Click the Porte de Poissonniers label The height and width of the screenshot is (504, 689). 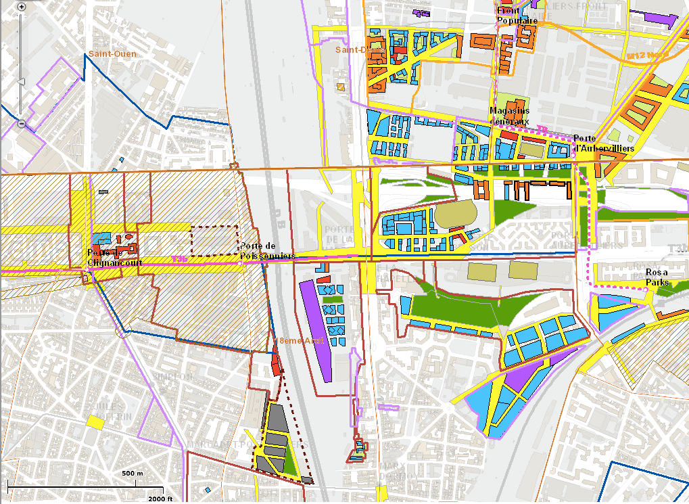pyautogui.click(x=268, y=251)
